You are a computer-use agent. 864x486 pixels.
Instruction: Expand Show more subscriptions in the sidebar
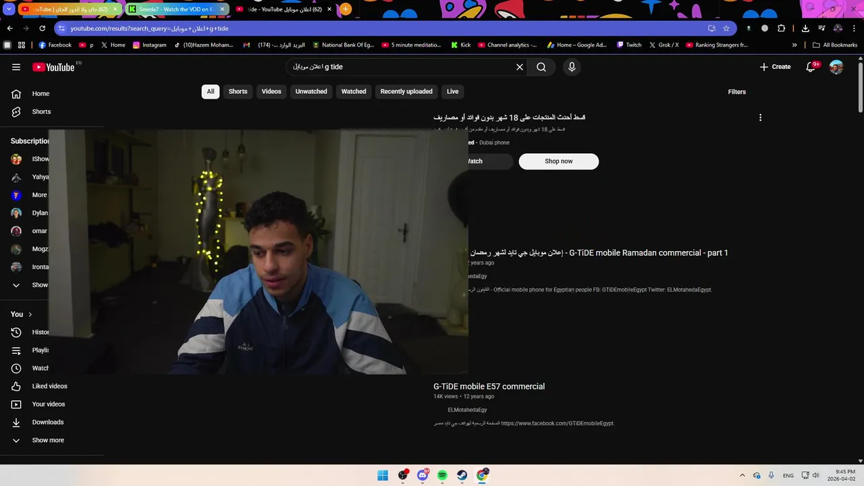tap(31, 285)
